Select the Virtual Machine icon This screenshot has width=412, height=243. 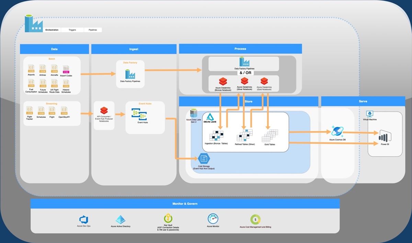(369, 114)
